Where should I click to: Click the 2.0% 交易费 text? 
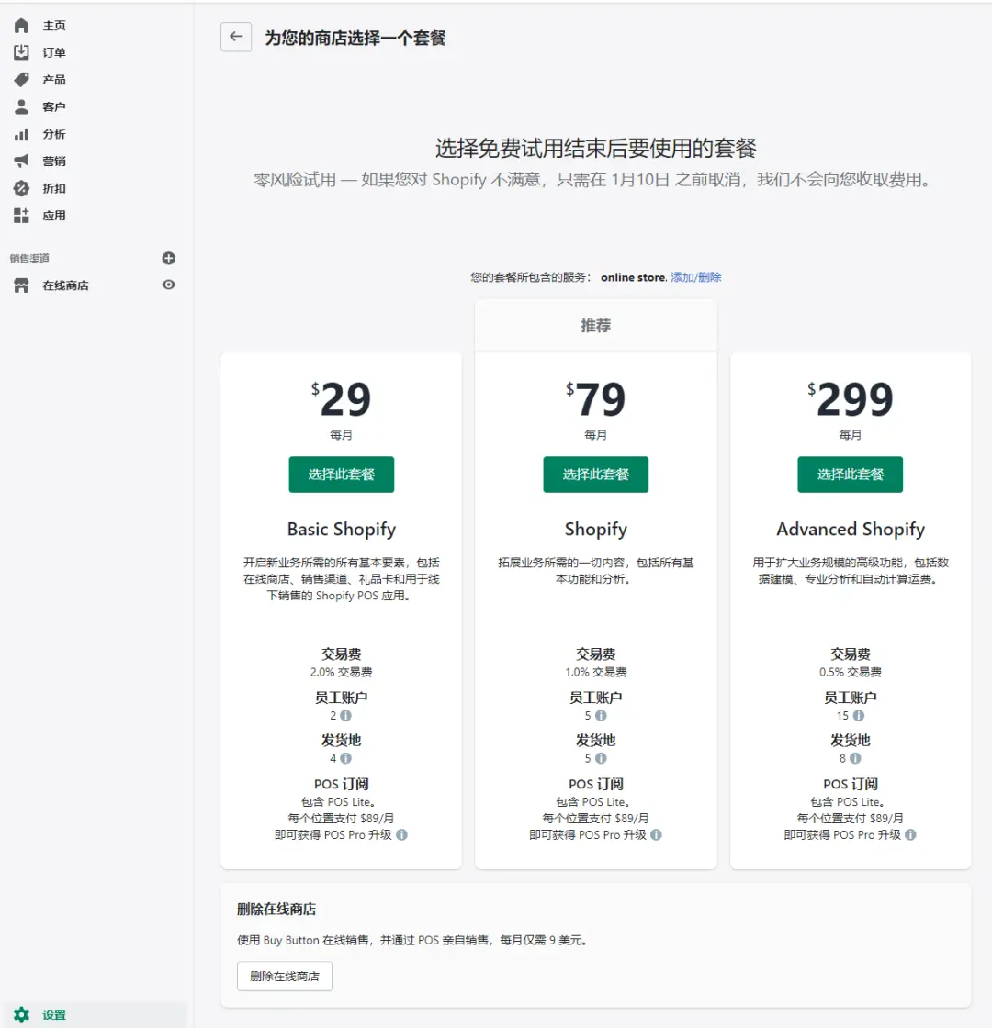(x=341, y=672)
